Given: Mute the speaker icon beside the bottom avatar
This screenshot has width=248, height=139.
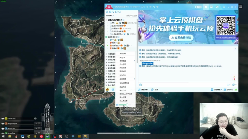Looking at the screenshot, I should pyautogui.click(x=113, y=90).
